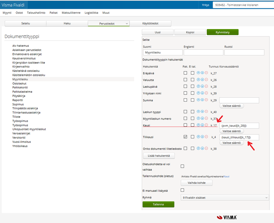Switch to the Haku tab
Viewport: 274px width, 223px height.
(x=67, y=23)
